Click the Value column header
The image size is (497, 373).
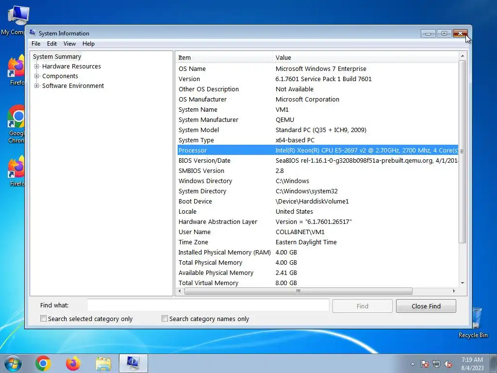click(365, 57)
